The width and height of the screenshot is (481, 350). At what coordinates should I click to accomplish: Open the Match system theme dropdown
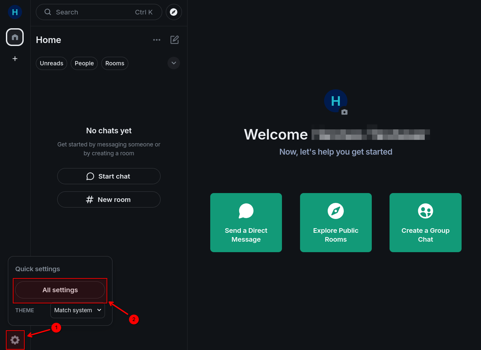click(77, 310)
